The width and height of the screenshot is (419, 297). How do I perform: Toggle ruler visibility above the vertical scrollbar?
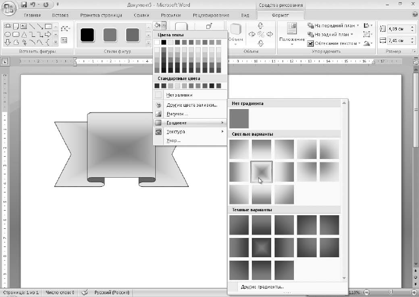pyautogui.click(x=416, y=62)
